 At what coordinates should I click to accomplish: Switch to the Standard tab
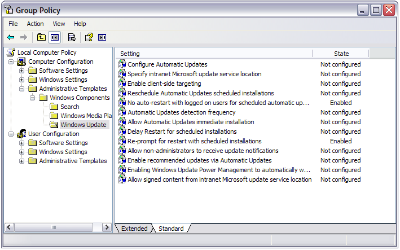point(171,229)
